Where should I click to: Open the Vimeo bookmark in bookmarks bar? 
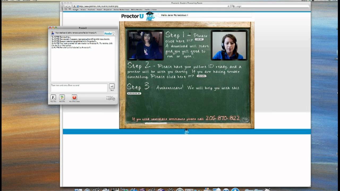[83, 10]
